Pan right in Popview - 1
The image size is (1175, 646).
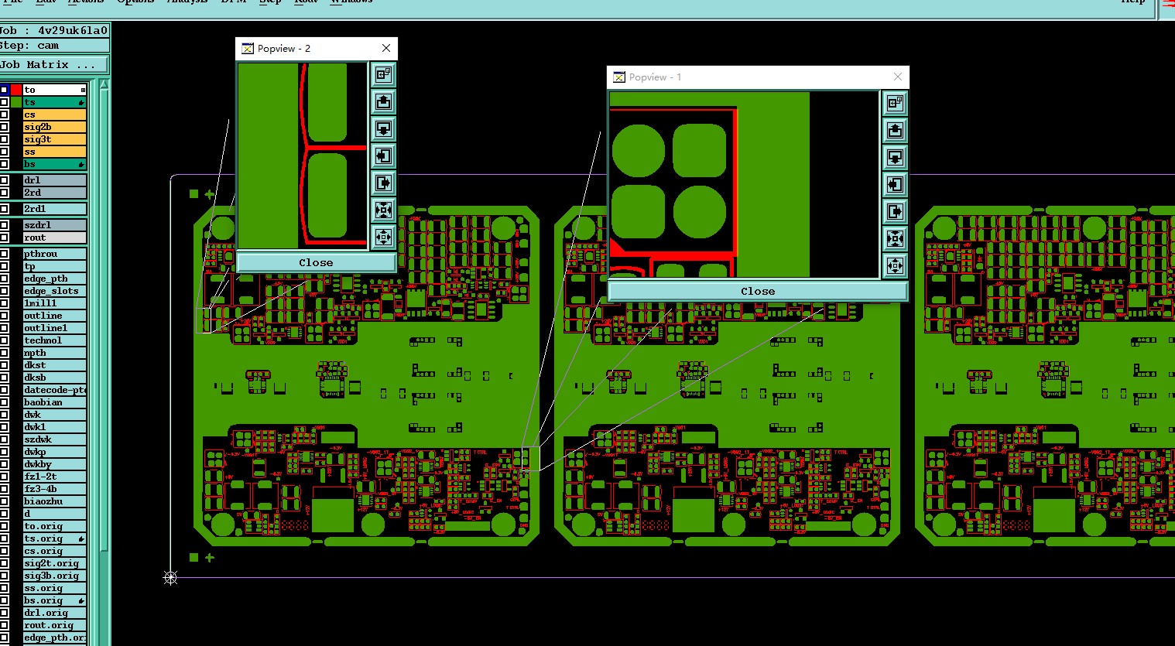tap(895, 211)
